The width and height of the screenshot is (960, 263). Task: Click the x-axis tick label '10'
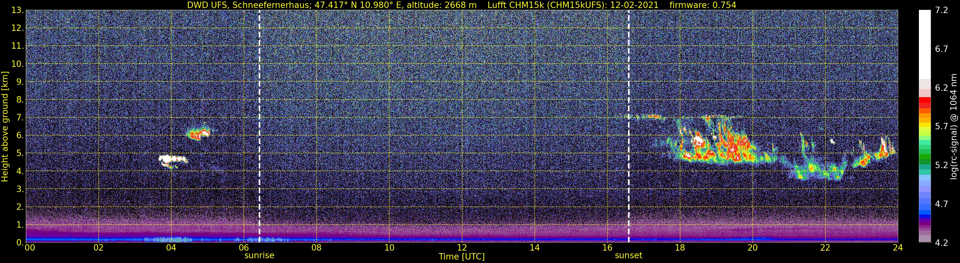(x=389, y=248)
